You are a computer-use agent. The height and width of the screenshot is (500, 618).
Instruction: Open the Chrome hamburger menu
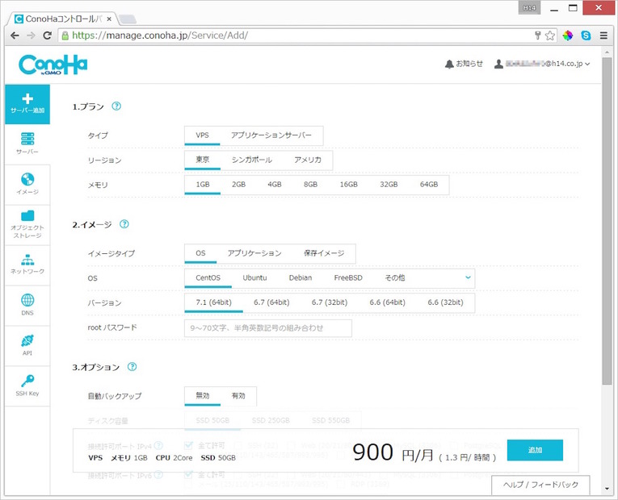click(603, 35)
